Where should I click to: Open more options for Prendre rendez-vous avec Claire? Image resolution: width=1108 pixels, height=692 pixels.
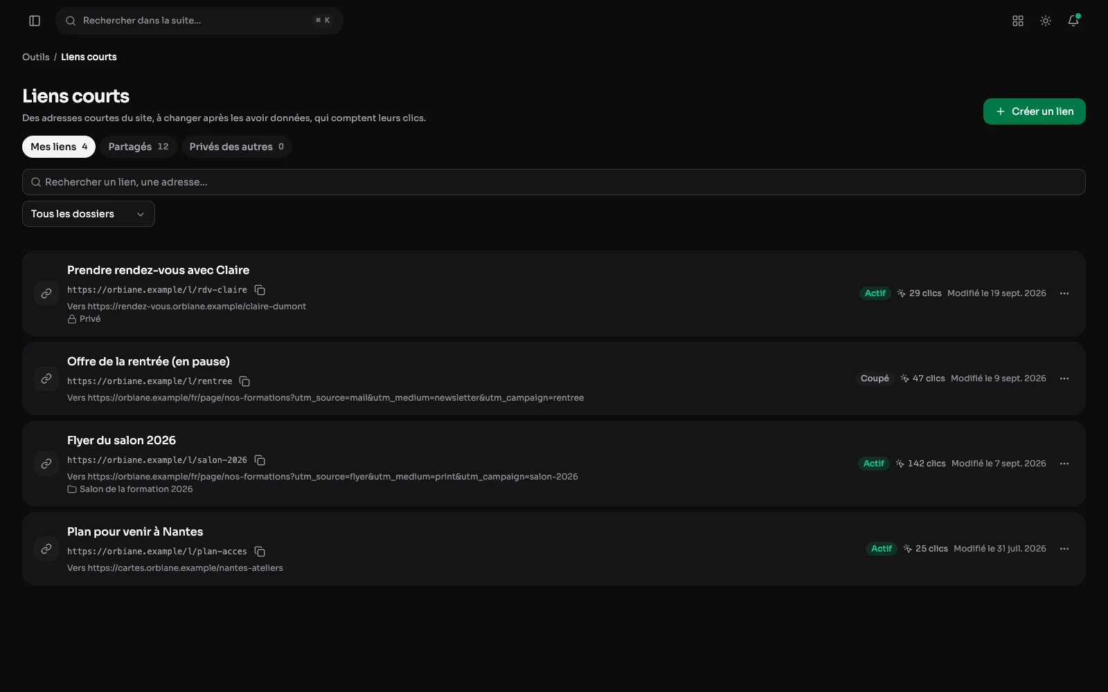(1064, 293)
